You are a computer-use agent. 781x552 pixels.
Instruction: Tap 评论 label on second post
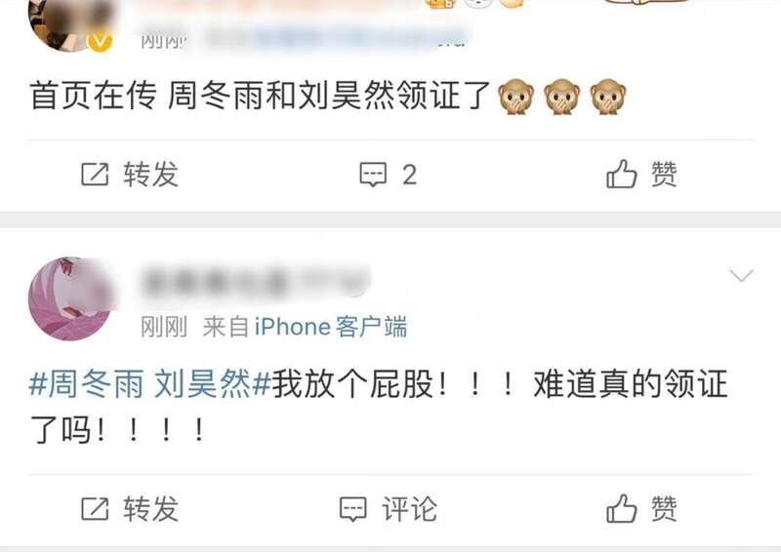[x=409, y=509]
